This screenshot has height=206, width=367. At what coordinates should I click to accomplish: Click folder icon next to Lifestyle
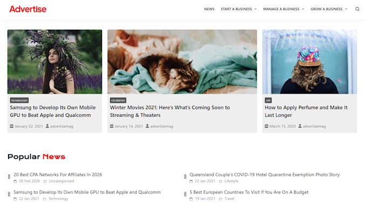click(221, 181)
